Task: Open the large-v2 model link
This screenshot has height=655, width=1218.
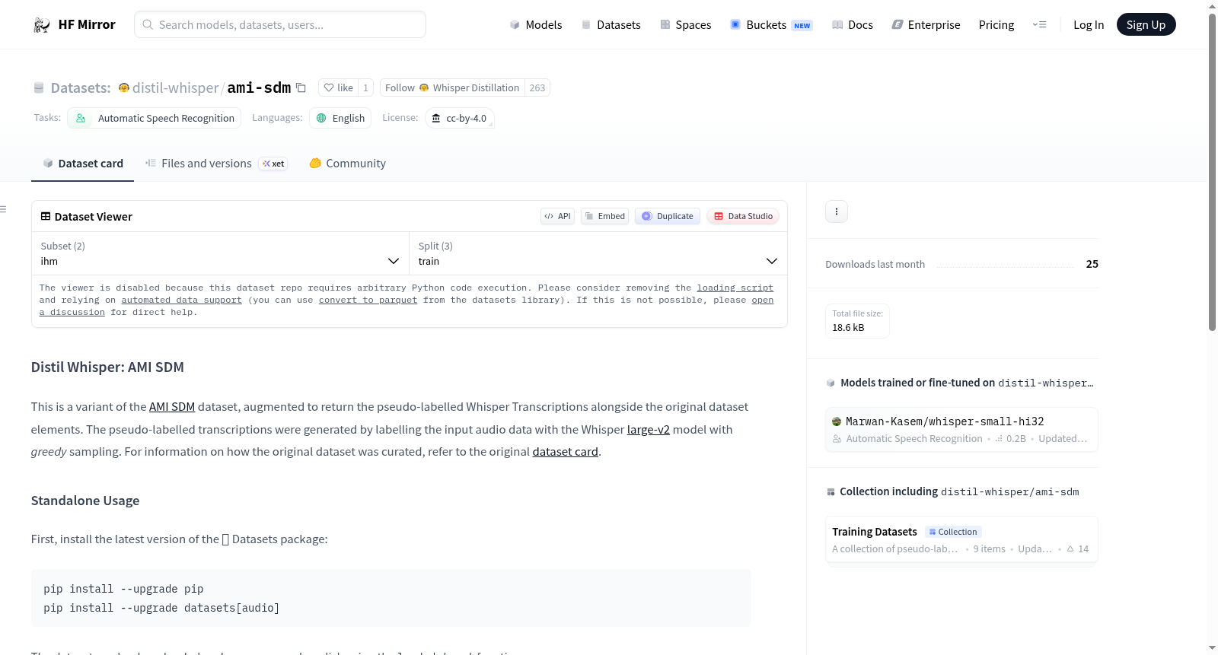Action: coord(649,430)
